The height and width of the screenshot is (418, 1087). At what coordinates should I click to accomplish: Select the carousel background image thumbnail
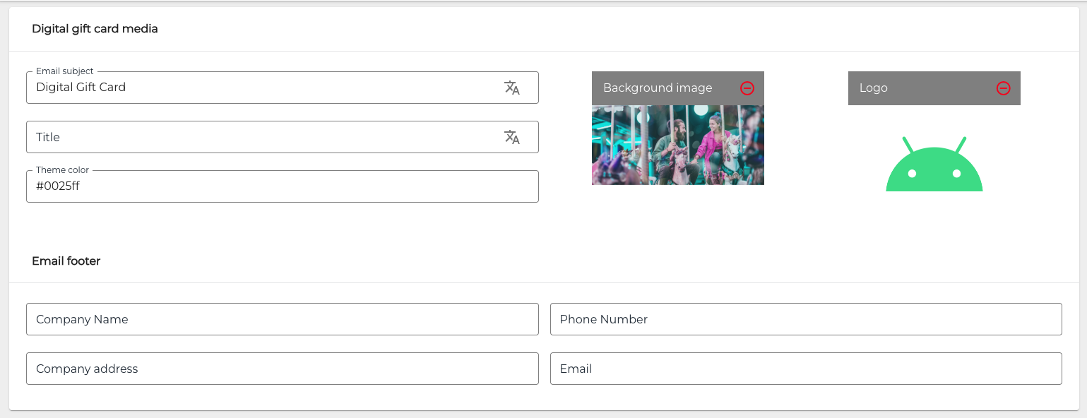click(x=677, y=145)
